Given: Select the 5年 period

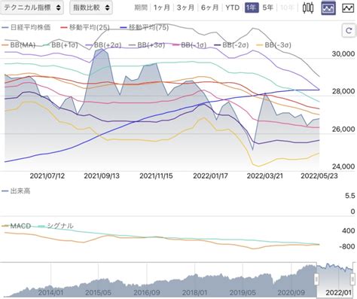Looking at the screenshot, I should [x=267, y=8].
